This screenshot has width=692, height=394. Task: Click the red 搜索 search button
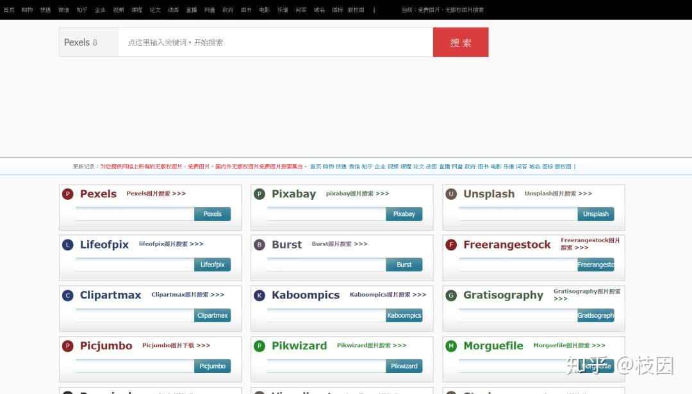(461, 42)
